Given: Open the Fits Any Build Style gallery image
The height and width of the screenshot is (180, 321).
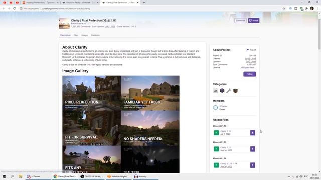Looking at the screenshot, I should pos(91,159).
